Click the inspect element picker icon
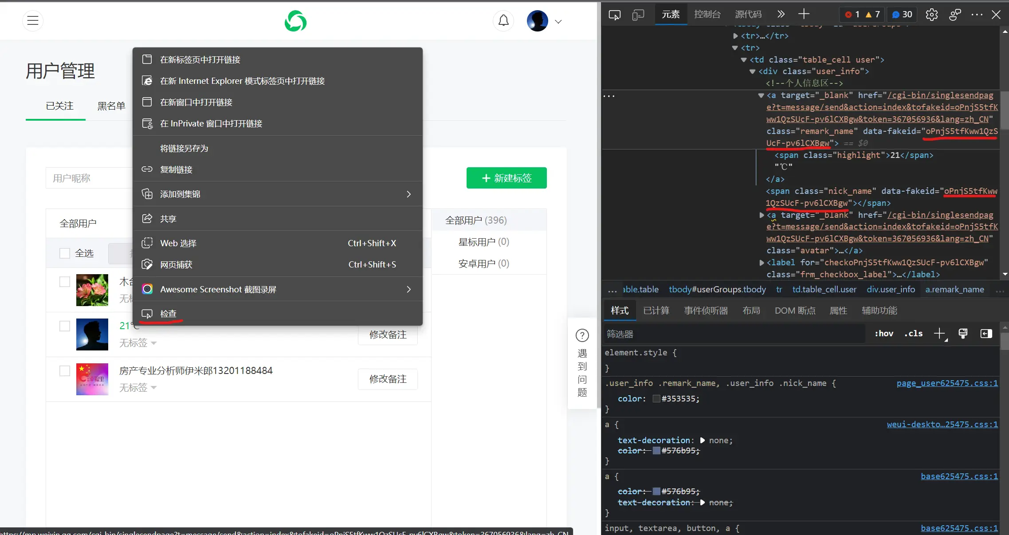The image size is (1009, 535). (614, 15)
